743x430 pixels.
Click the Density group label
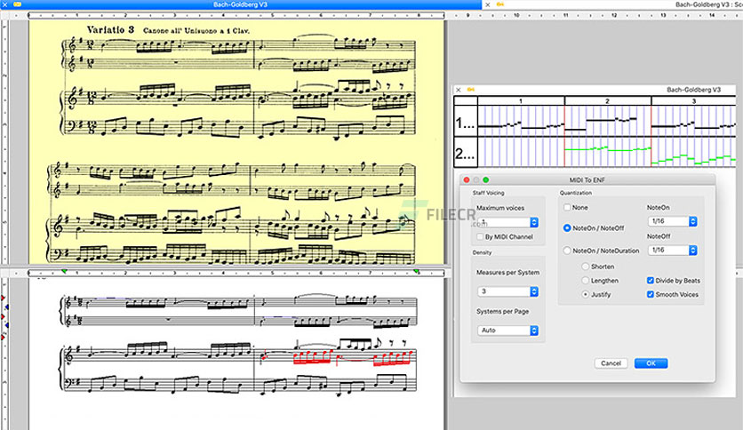point(482,253)
